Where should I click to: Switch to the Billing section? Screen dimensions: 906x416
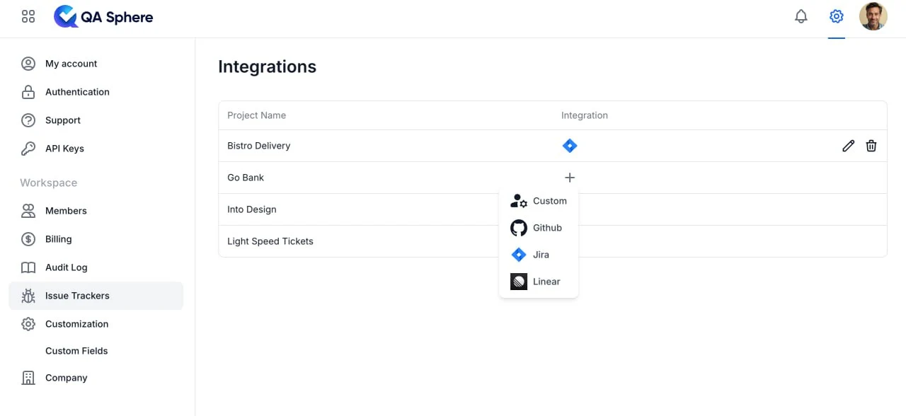tap(58, 239)
